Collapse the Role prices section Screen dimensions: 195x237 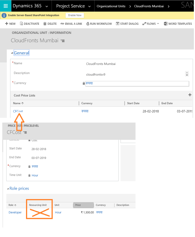pyautogui.click(x=8, y=189)
